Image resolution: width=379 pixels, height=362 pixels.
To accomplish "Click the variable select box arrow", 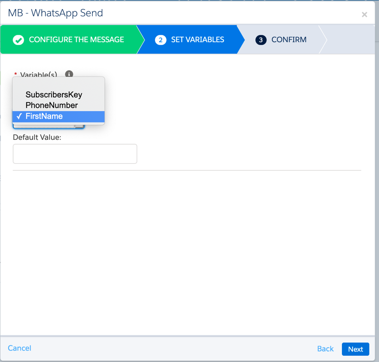I will [x=80, y=127].
